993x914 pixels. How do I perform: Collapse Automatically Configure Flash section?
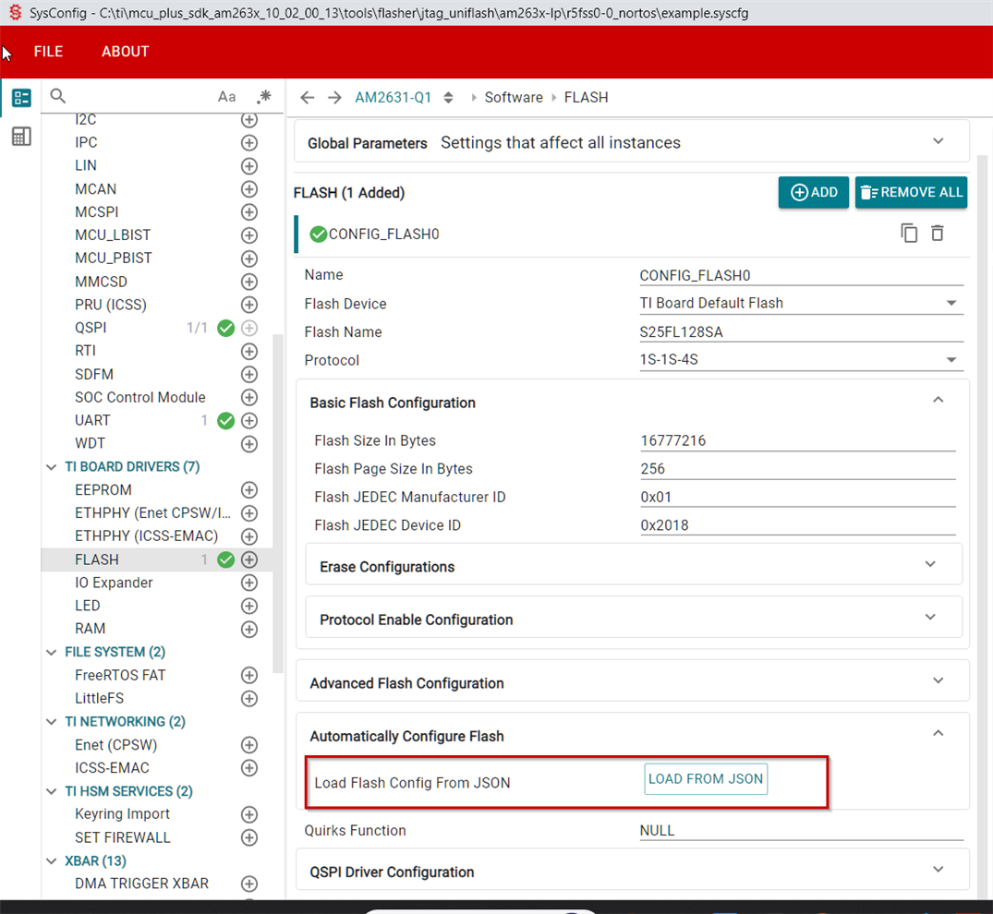[x=938, y=734]
